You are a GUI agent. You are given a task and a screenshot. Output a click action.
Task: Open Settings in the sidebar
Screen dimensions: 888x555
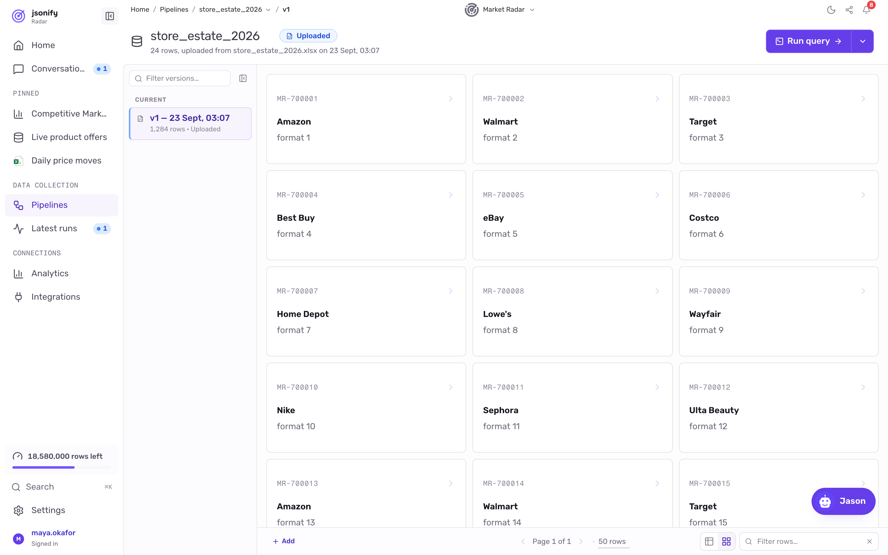tap(62, 510)
